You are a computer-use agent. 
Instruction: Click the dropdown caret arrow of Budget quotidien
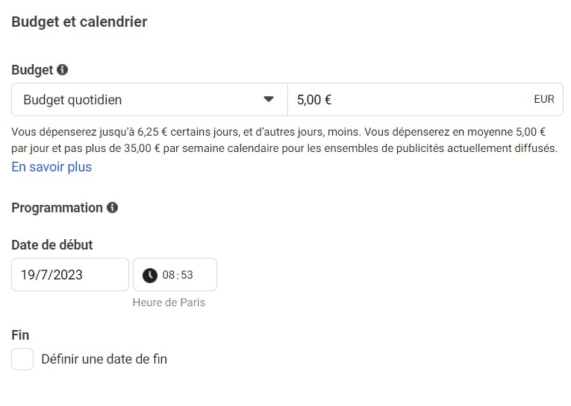(269, 99)
